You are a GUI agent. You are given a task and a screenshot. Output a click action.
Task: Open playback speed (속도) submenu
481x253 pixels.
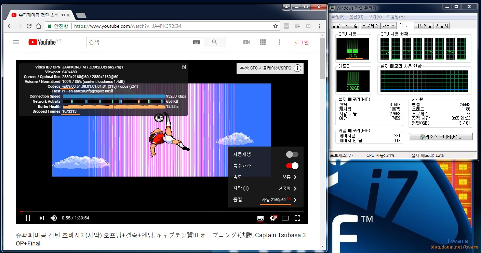[x=266, y=177]
